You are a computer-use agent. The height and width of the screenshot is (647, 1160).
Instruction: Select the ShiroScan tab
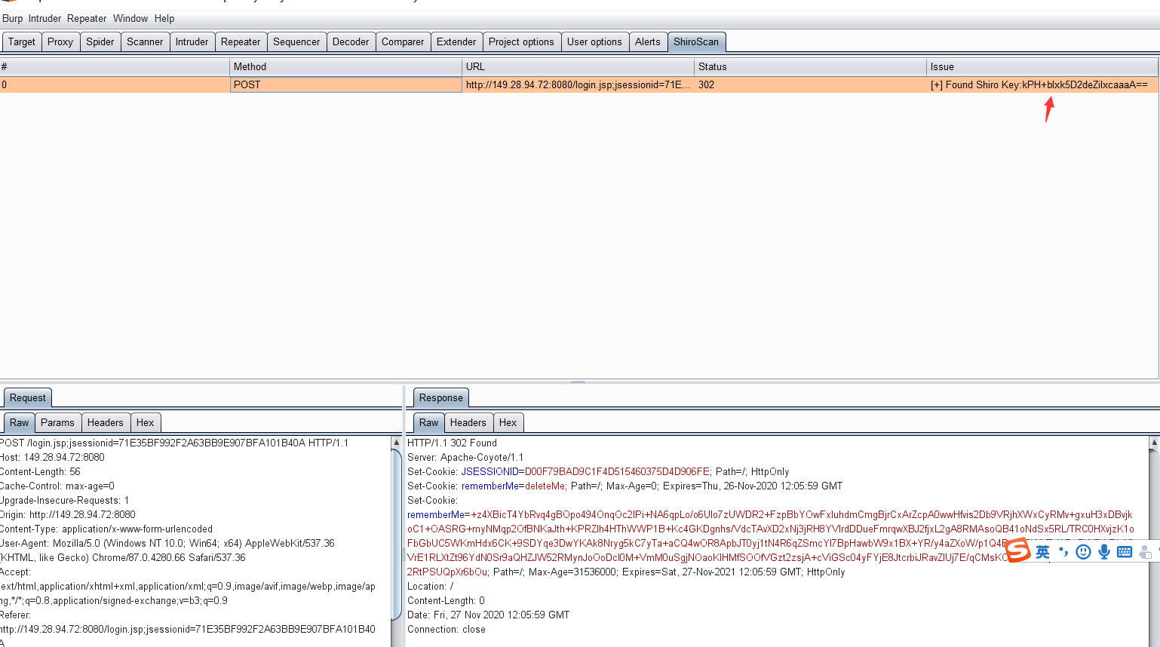pyautogui.click(x=696, y=41)
